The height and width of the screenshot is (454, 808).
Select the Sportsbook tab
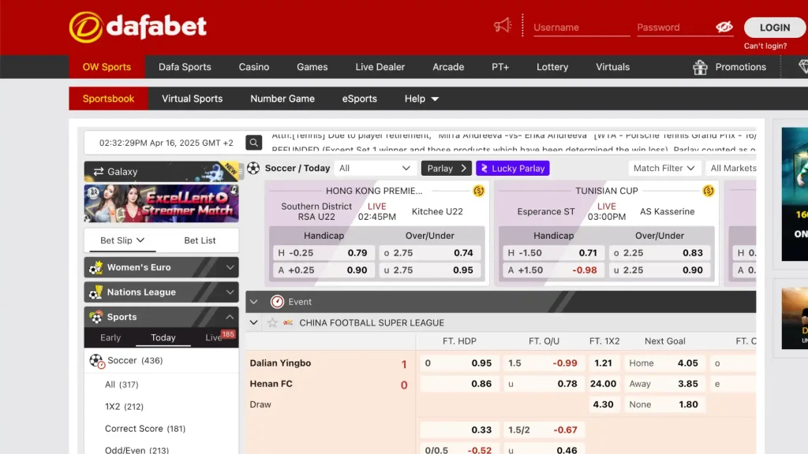tap(108, 99)
